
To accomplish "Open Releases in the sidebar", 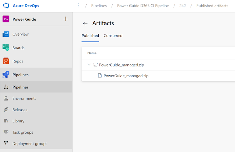I will point(20,110).
